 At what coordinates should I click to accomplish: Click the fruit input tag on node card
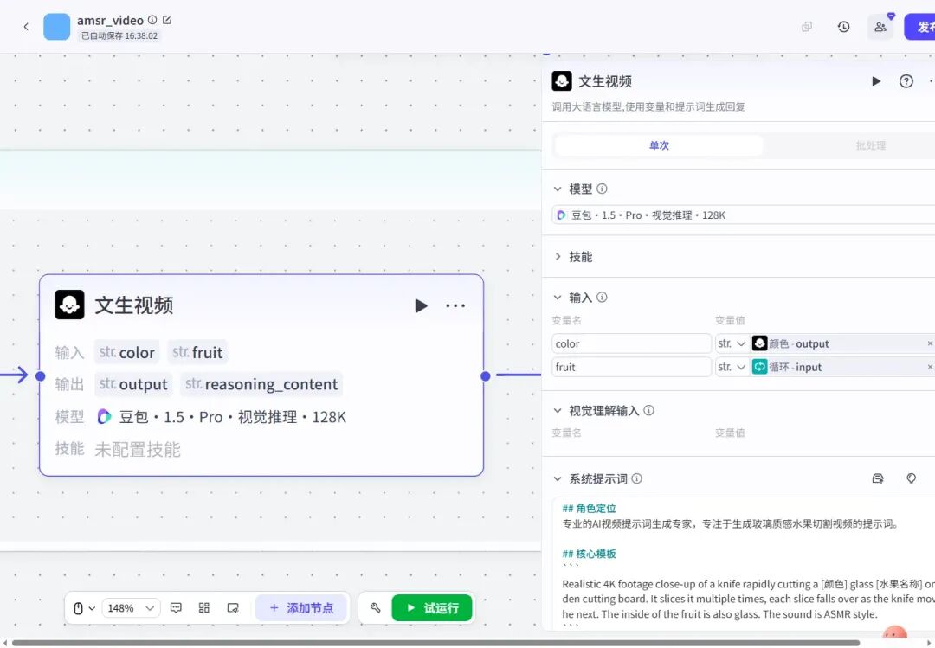197,352
